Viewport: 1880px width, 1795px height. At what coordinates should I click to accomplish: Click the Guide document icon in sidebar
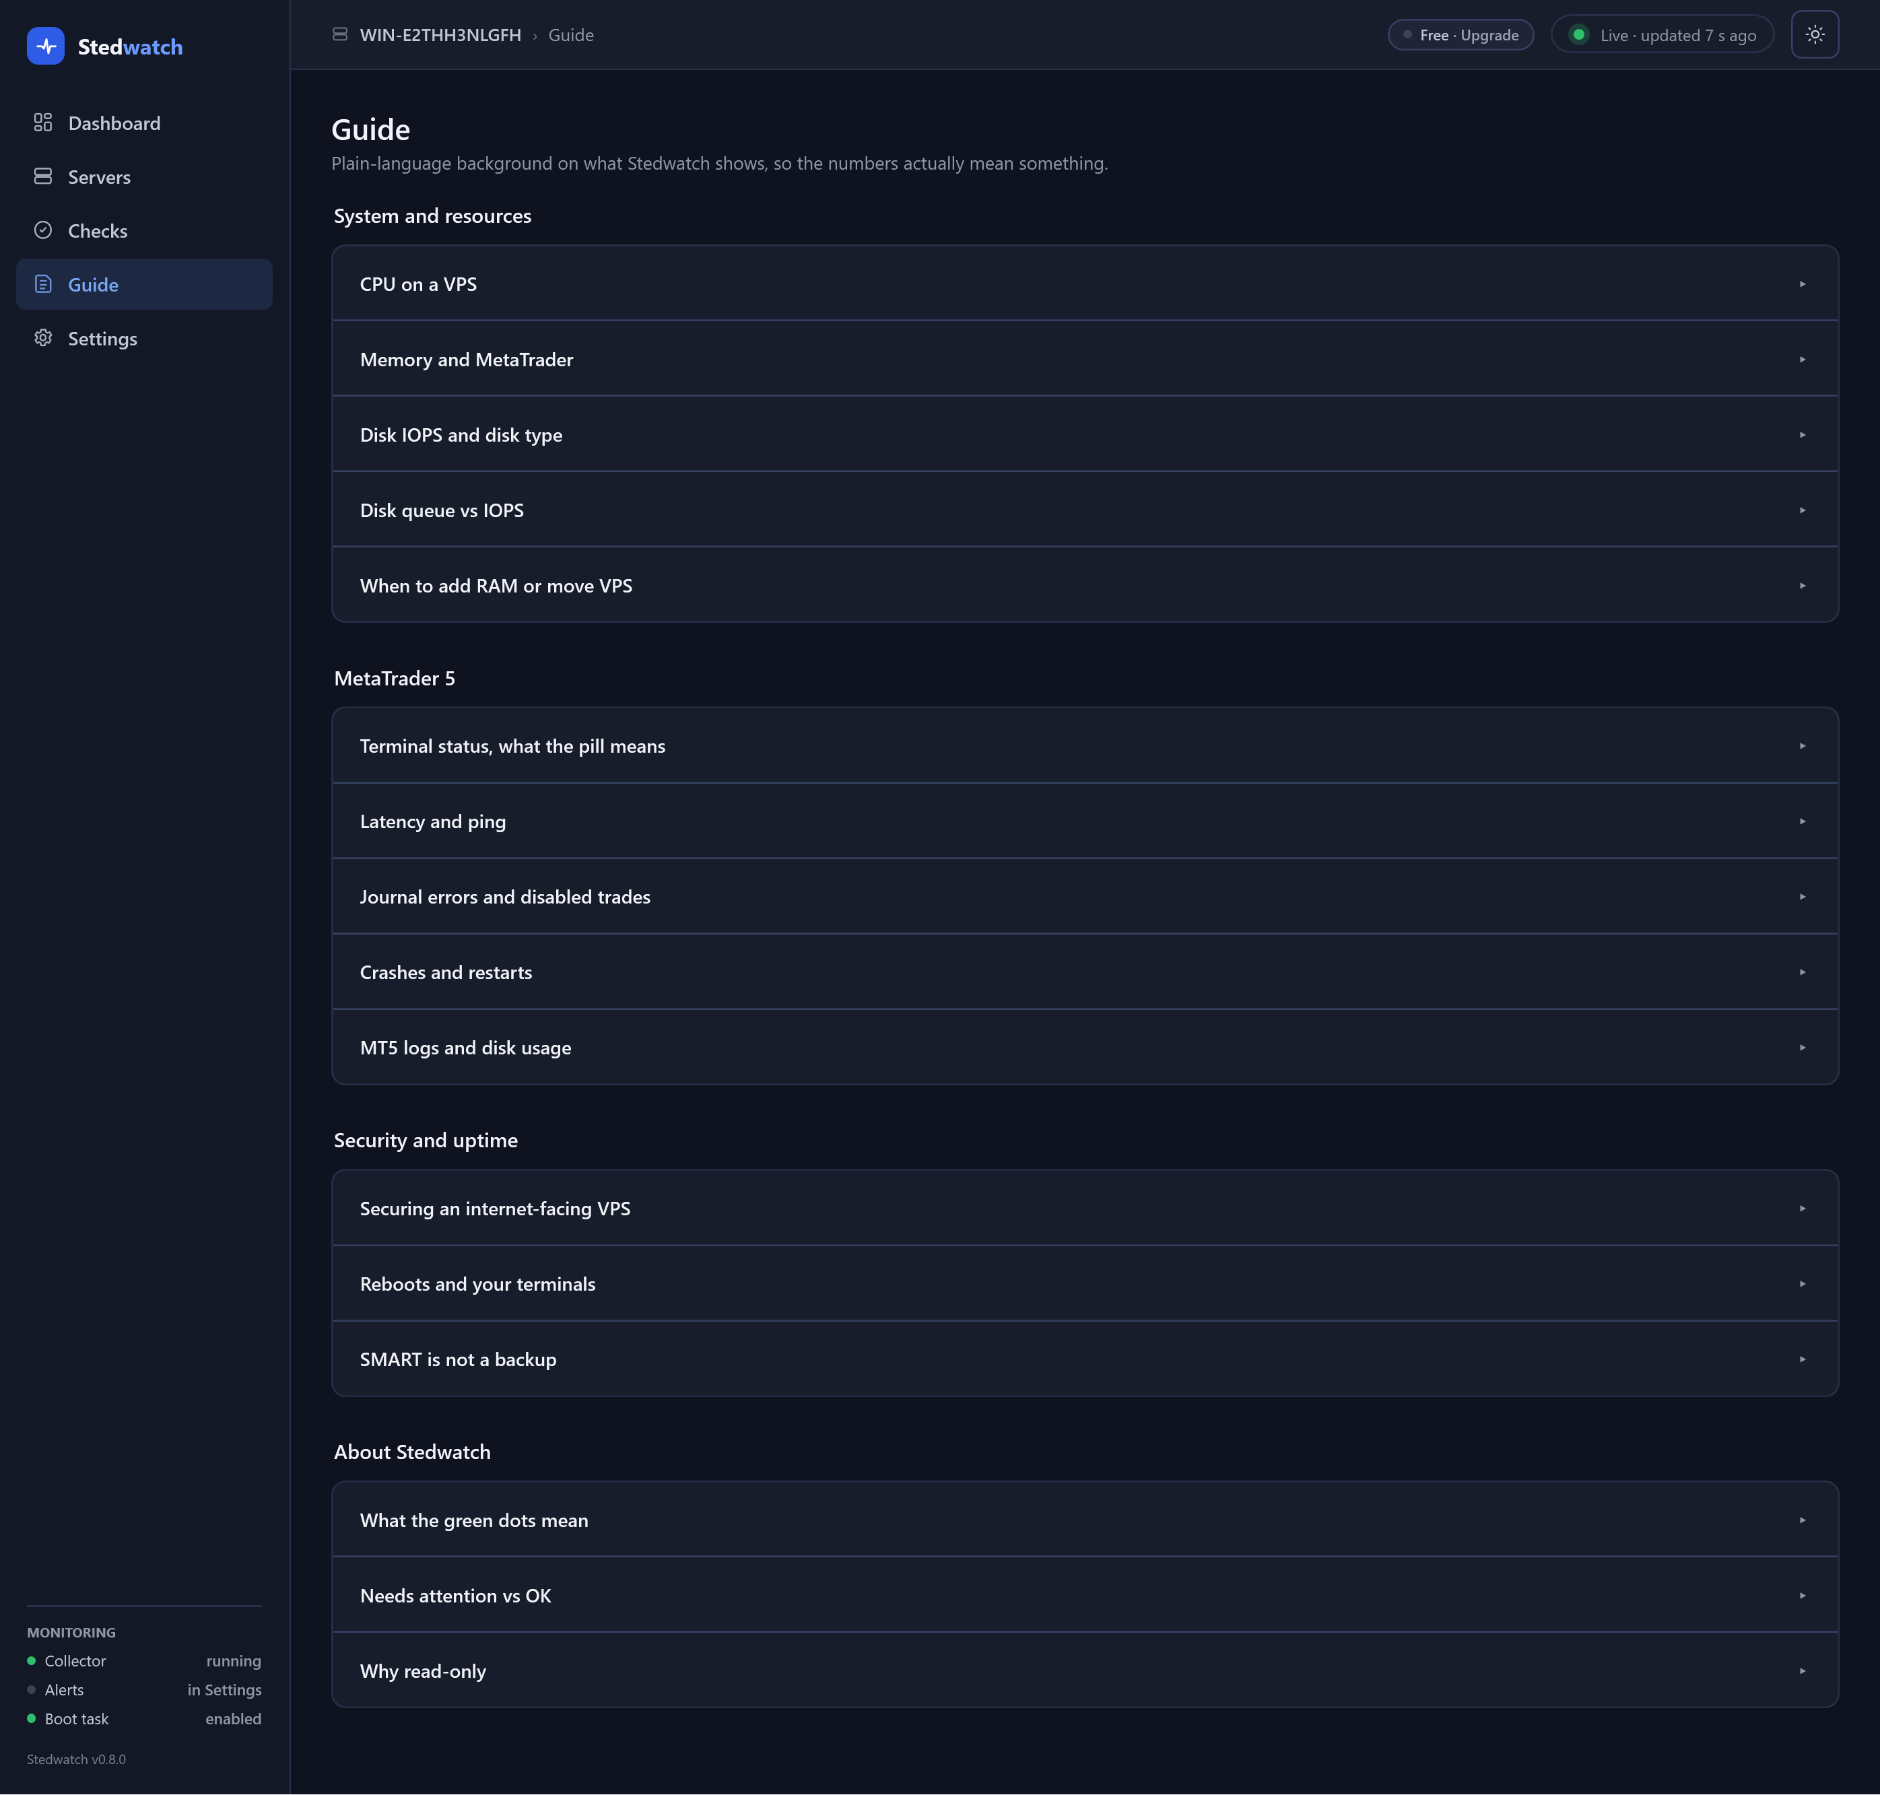(x=43, y=284)
